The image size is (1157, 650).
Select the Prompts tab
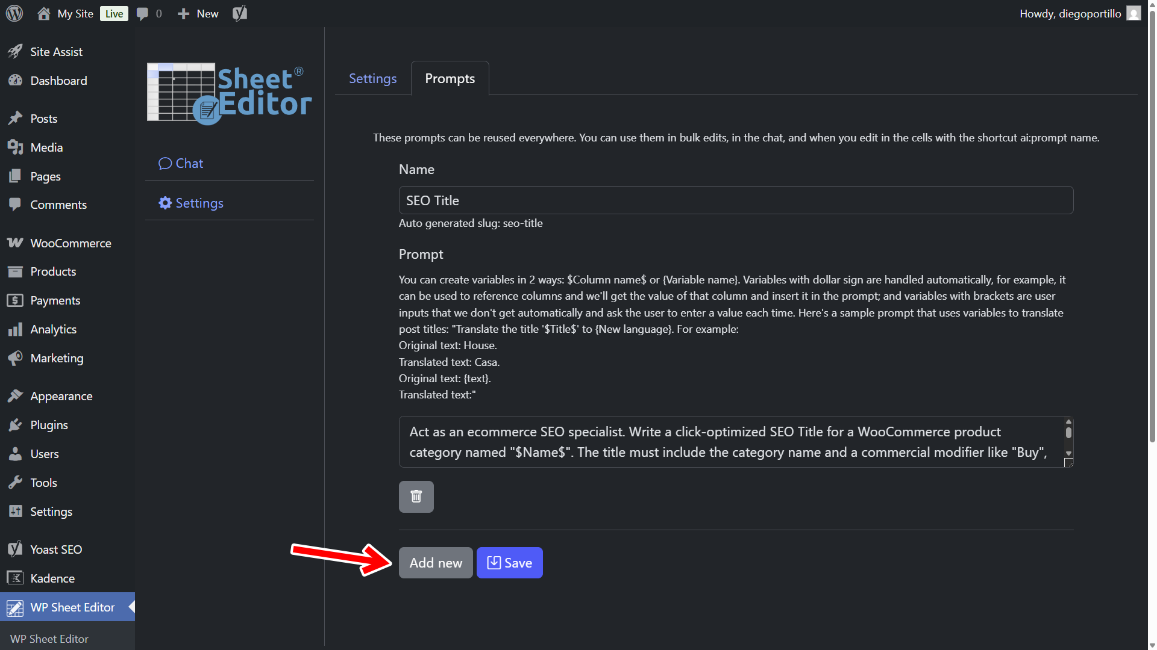(450, 79)
